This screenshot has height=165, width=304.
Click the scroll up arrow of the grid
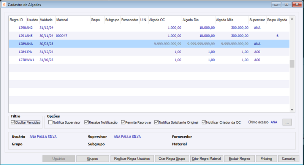[292, 19]
